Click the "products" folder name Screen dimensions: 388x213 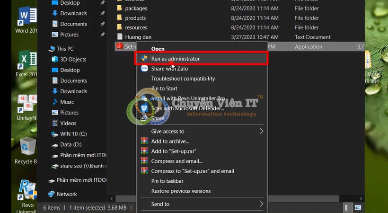135,18
